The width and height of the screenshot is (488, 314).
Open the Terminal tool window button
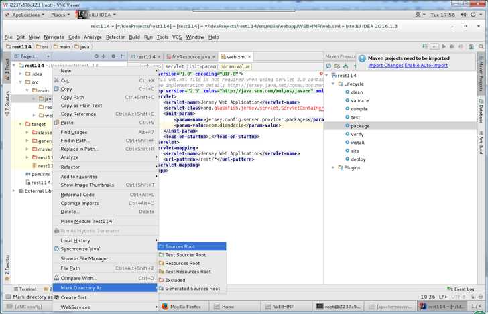(25, 289)
